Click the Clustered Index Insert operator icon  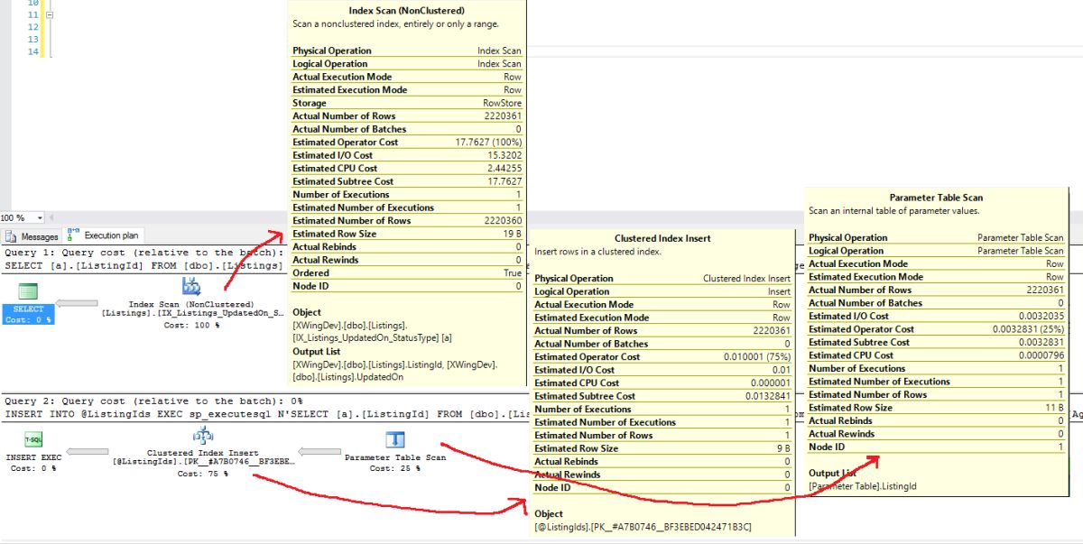tap(202, 438)
